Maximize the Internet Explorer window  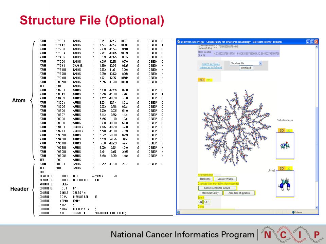(x=312, y=42)
